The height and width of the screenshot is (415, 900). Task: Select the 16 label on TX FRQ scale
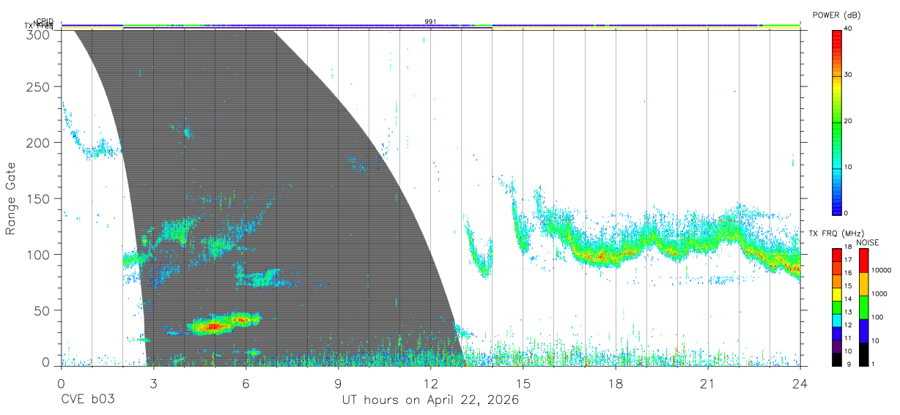(x=847, y=272)
